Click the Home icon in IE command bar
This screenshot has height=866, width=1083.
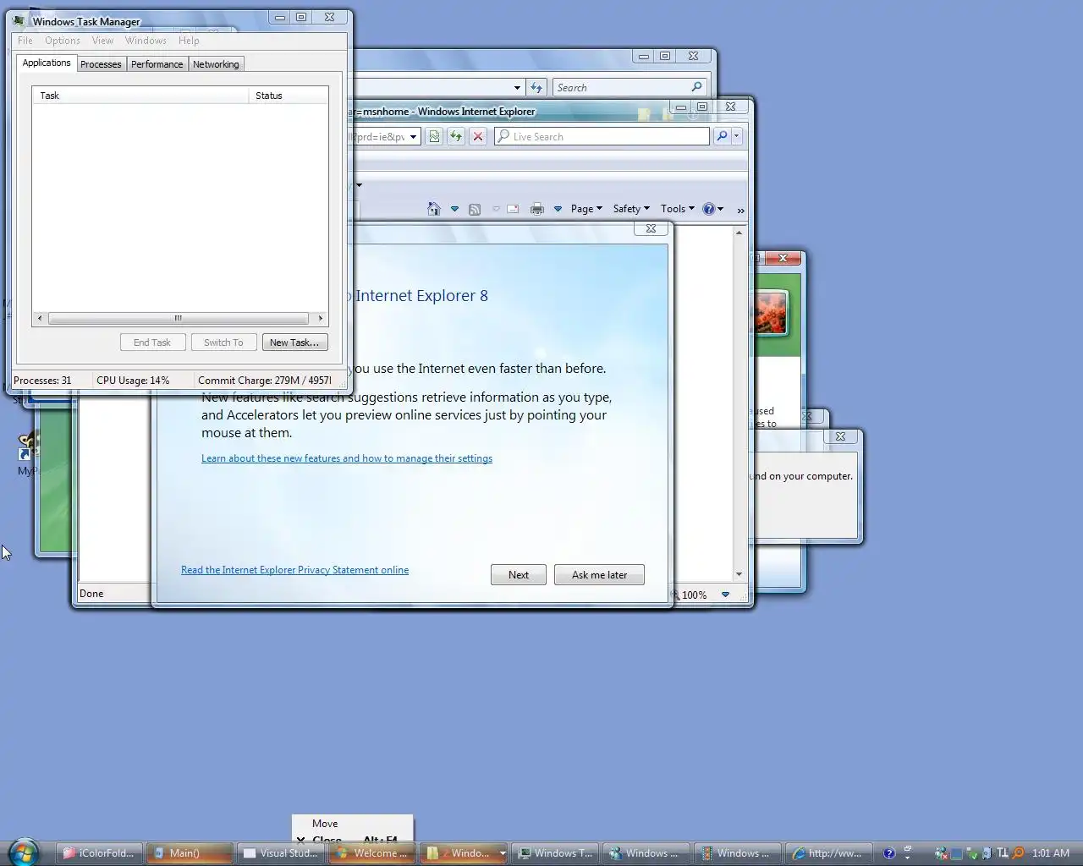(x=434, y=209)
